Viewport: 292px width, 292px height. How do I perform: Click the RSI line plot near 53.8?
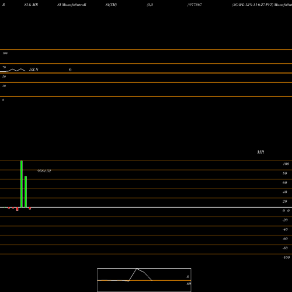pyautogui.click(x=13, y=70)
